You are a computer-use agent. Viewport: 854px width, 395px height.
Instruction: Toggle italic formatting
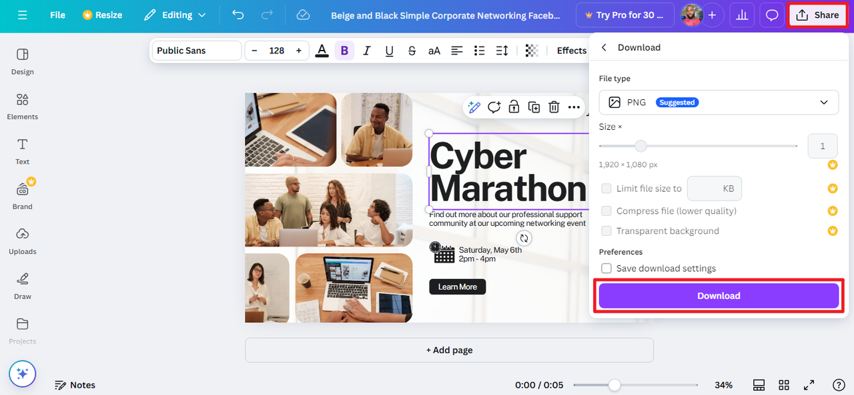[x=366, y=51]
